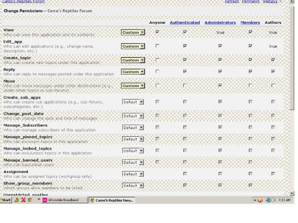Click the orange system tray icon
Screen dimensions: 298x223
[x=260, y=200]
